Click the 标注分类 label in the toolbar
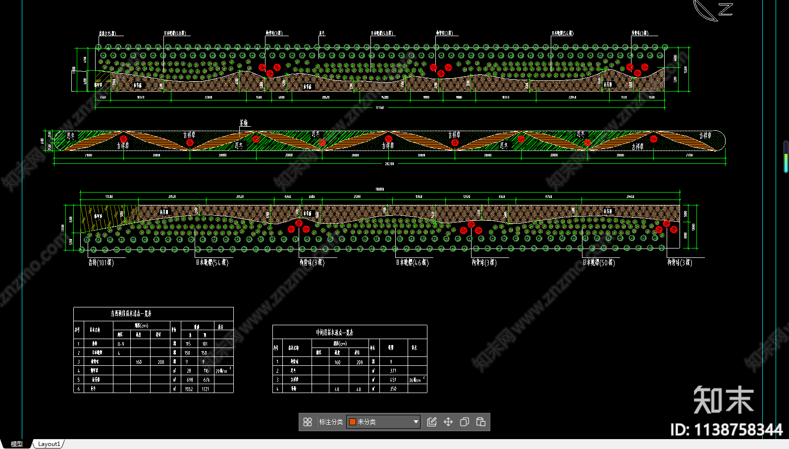 point(331,422)
